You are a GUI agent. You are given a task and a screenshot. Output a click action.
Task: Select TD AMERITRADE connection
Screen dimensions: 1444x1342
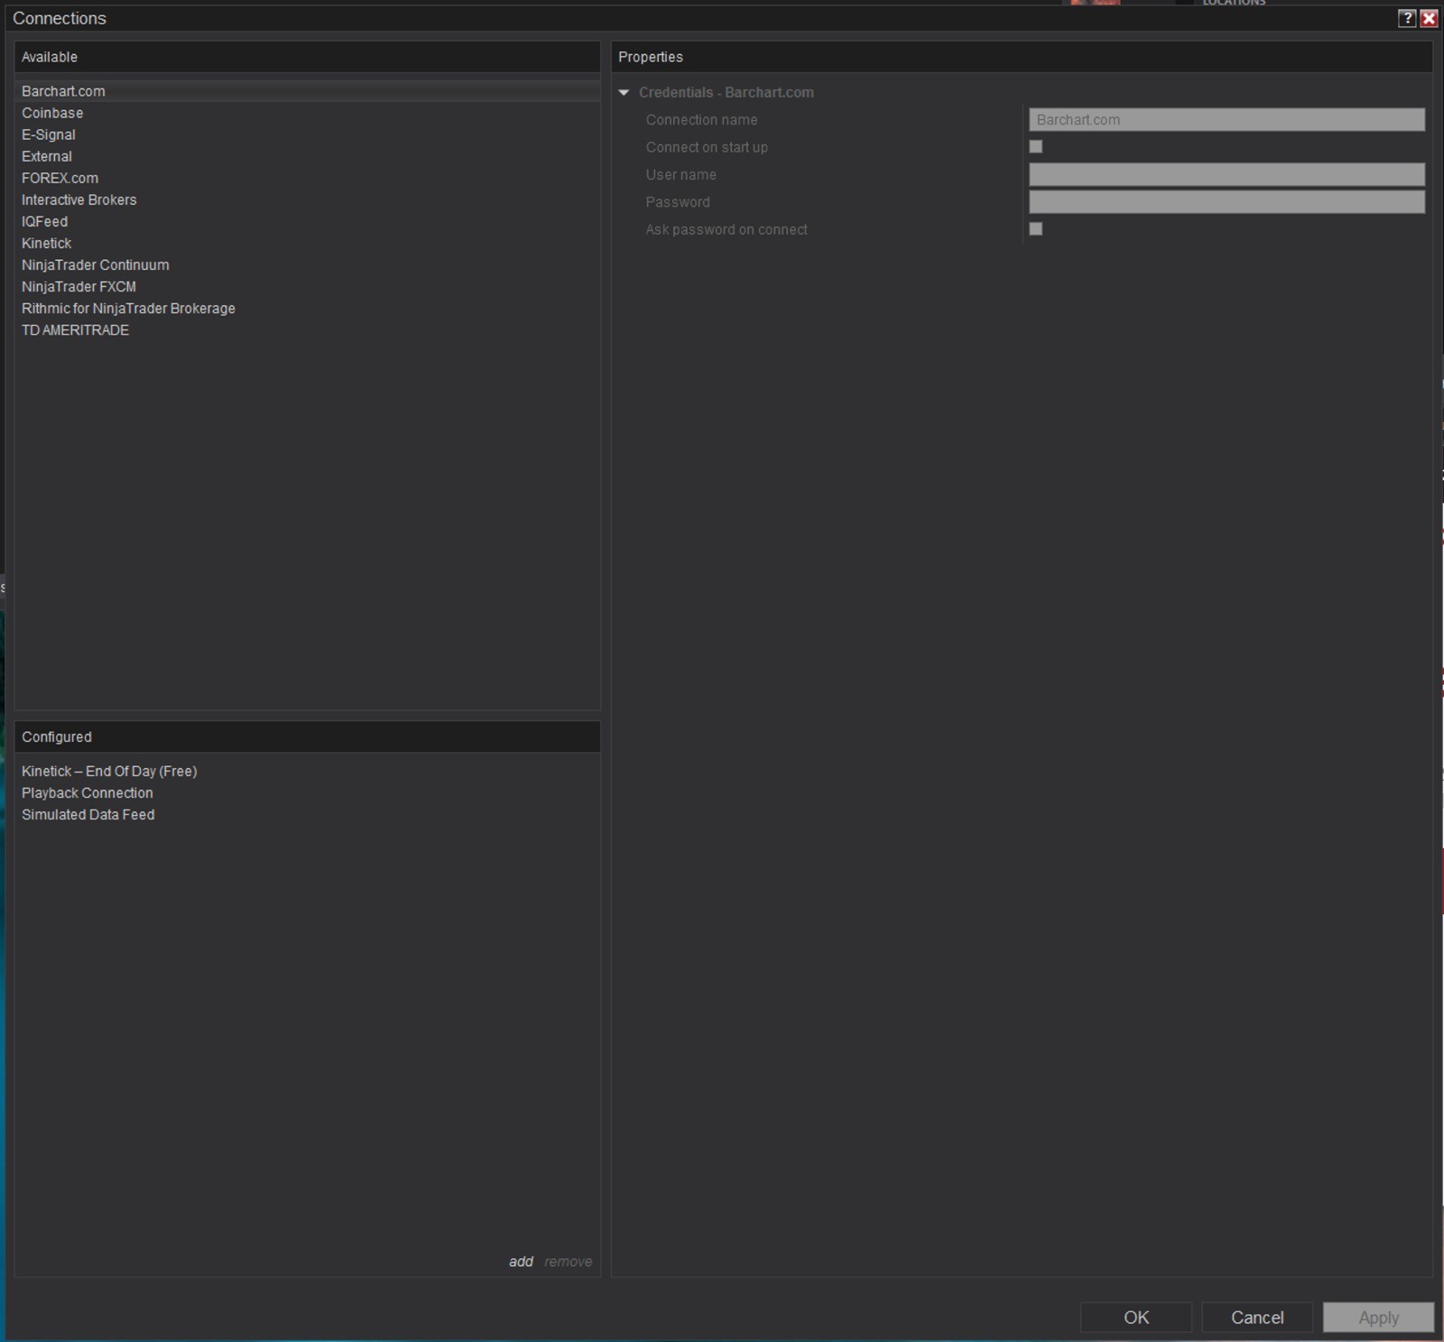click(307, 329)
